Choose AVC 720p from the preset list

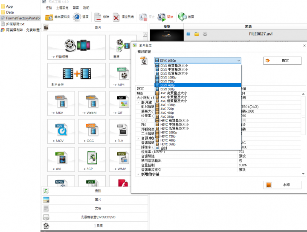197,109
